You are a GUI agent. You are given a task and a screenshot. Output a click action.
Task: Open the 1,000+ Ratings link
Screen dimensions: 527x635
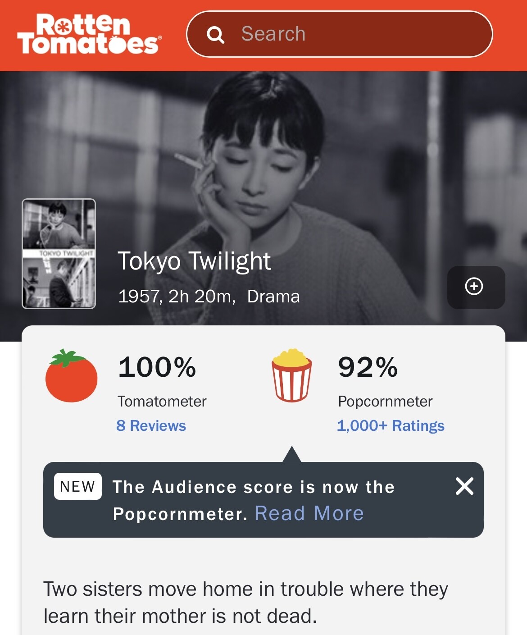pos(391,426)
